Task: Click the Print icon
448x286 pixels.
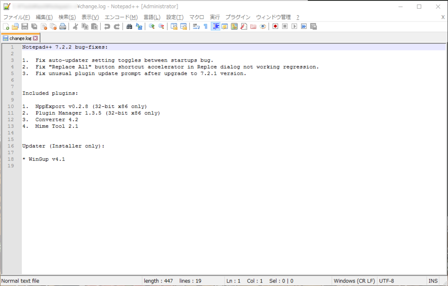Action: pyautogui.click(x=63, y=27)
